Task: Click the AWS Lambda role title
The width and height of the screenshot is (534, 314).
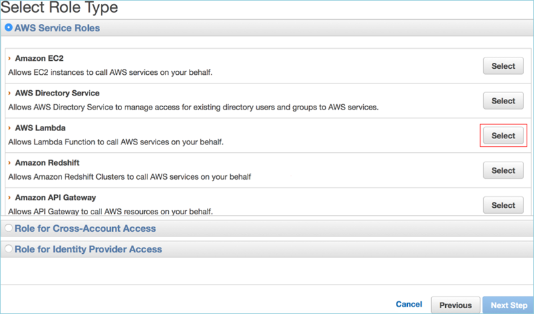Action: tap(40, 128)
